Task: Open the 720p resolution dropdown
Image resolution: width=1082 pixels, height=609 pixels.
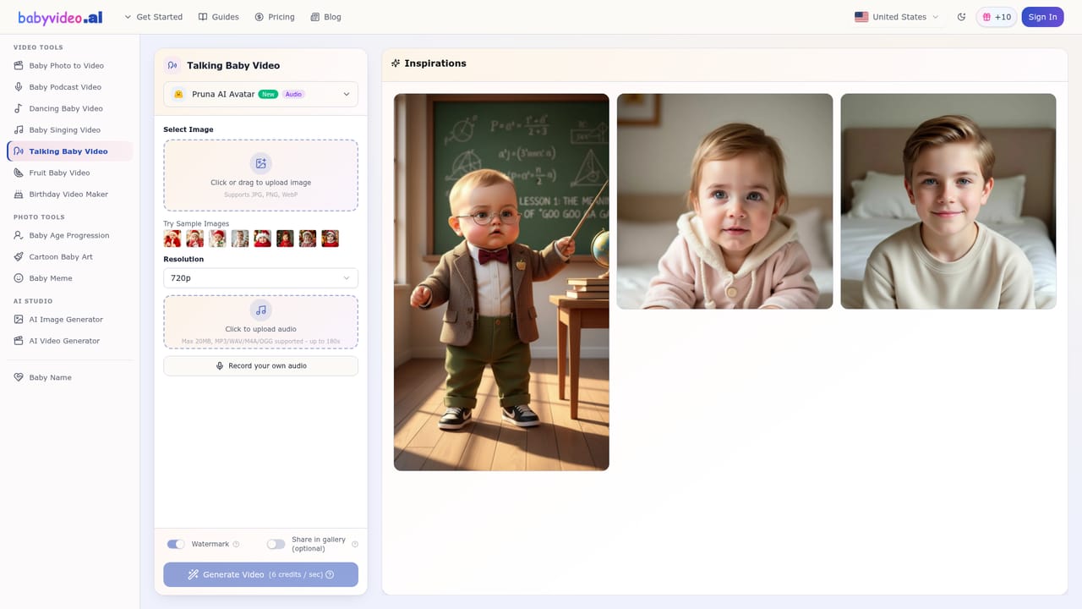Action: point(260,277)
